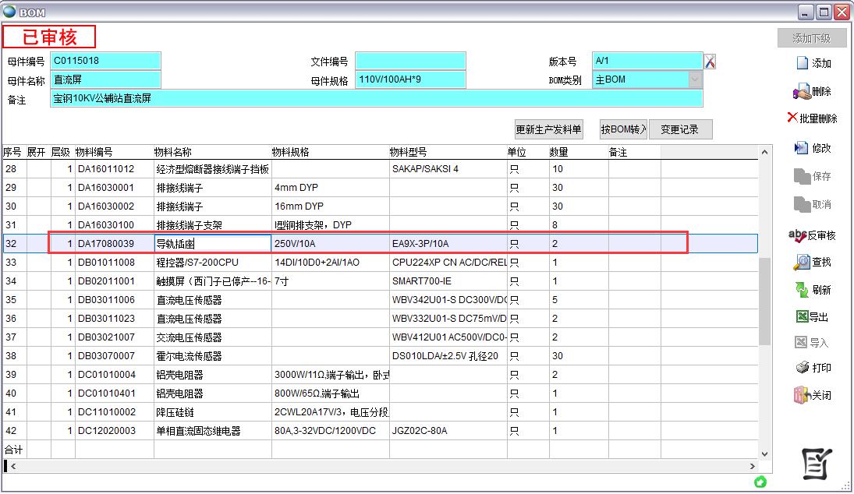Open 查找 (Find) with magnifier icon
The image size is (854, 494).
tap(801, 263)
